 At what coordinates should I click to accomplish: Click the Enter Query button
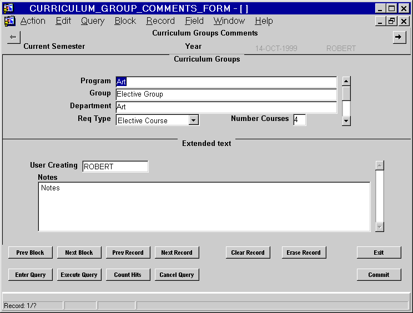point(31,275)
